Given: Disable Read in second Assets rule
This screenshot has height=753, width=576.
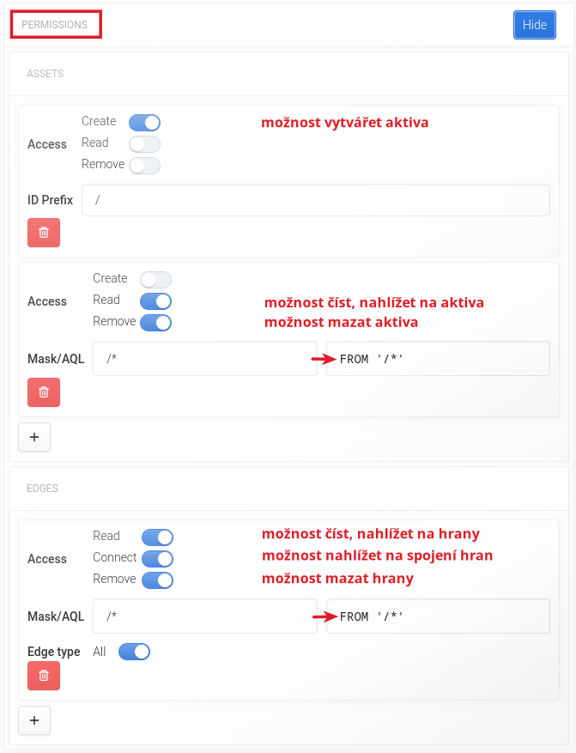Looking at the screenshot, I should coord(155,301).
